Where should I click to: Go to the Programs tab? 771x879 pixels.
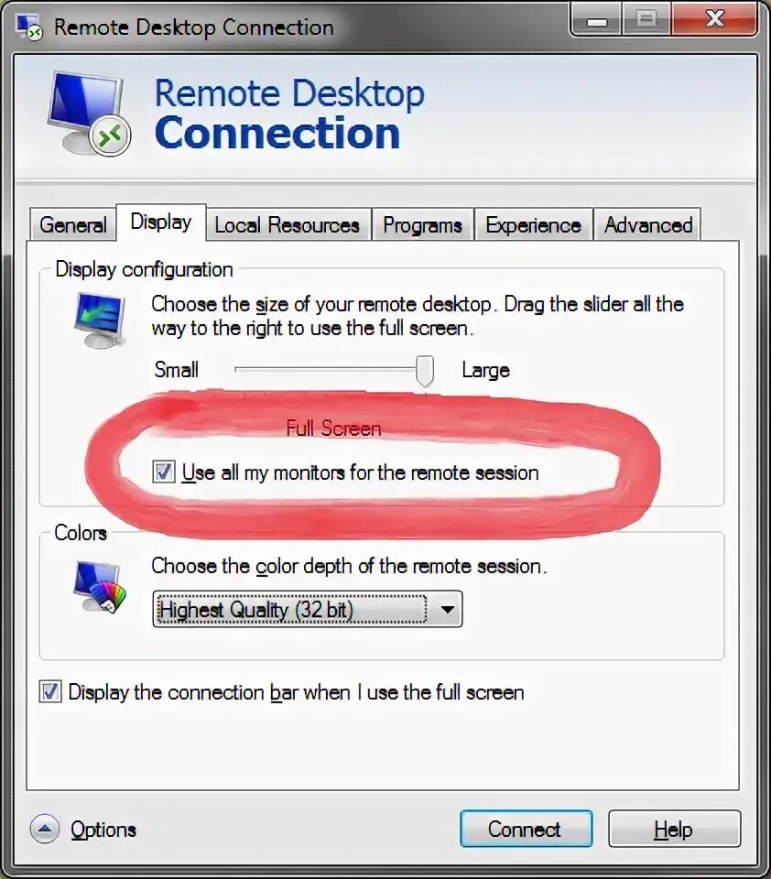coord(422,225)
